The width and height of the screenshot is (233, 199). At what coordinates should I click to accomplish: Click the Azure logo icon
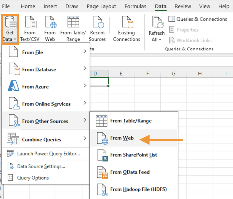(x=14, y=86)
